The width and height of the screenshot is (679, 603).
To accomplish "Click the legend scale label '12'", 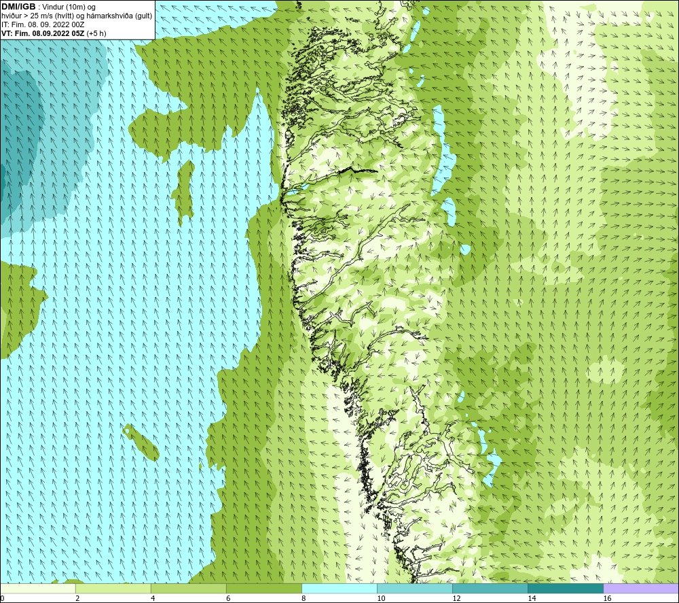I will (456, 598).
